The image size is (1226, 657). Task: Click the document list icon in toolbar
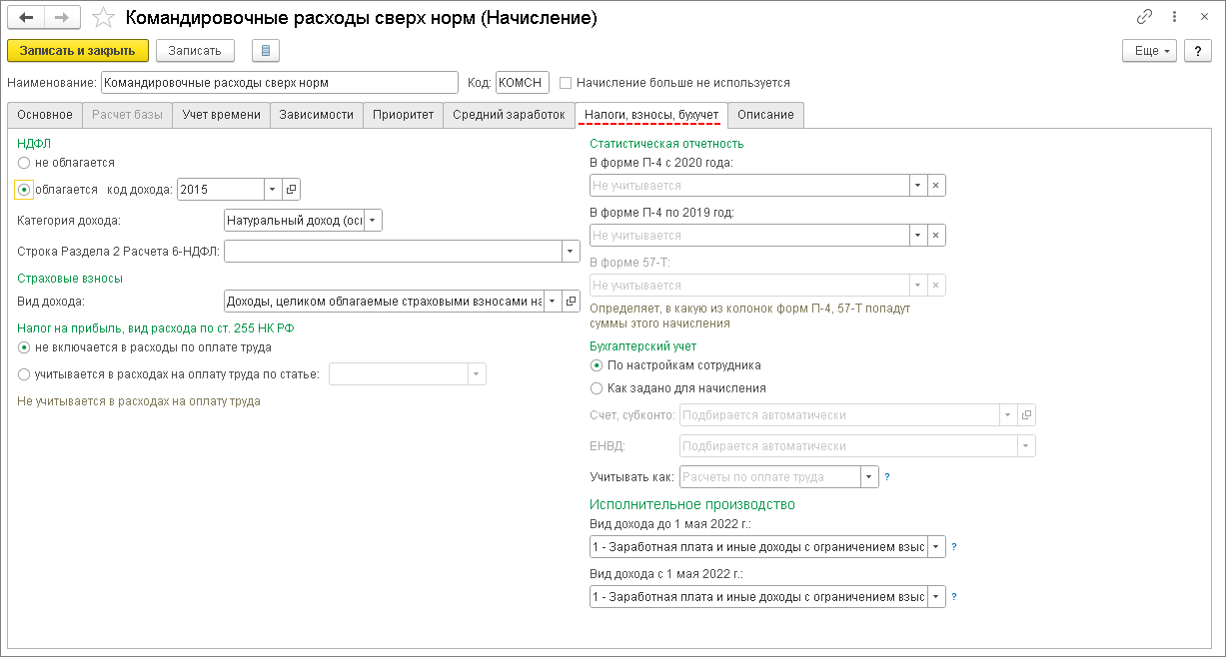(266, 51)
